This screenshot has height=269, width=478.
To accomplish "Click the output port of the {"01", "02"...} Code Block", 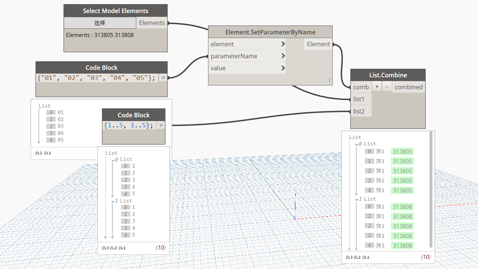I will coord(163,78).
